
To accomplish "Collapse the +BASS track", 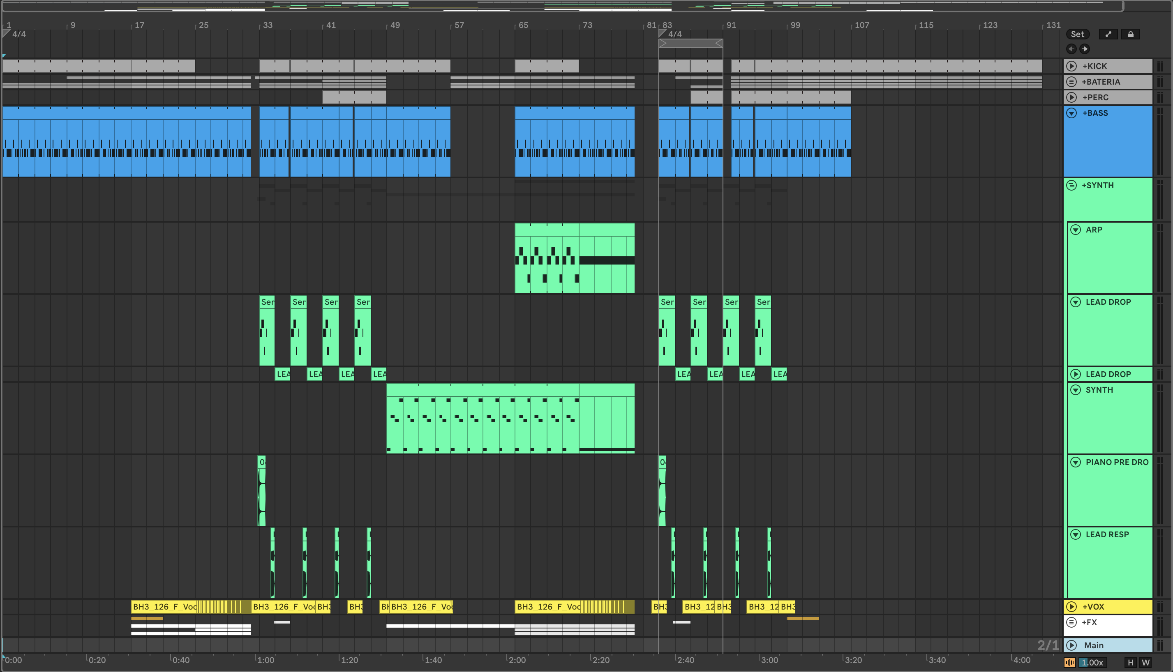I will 1071,113.
